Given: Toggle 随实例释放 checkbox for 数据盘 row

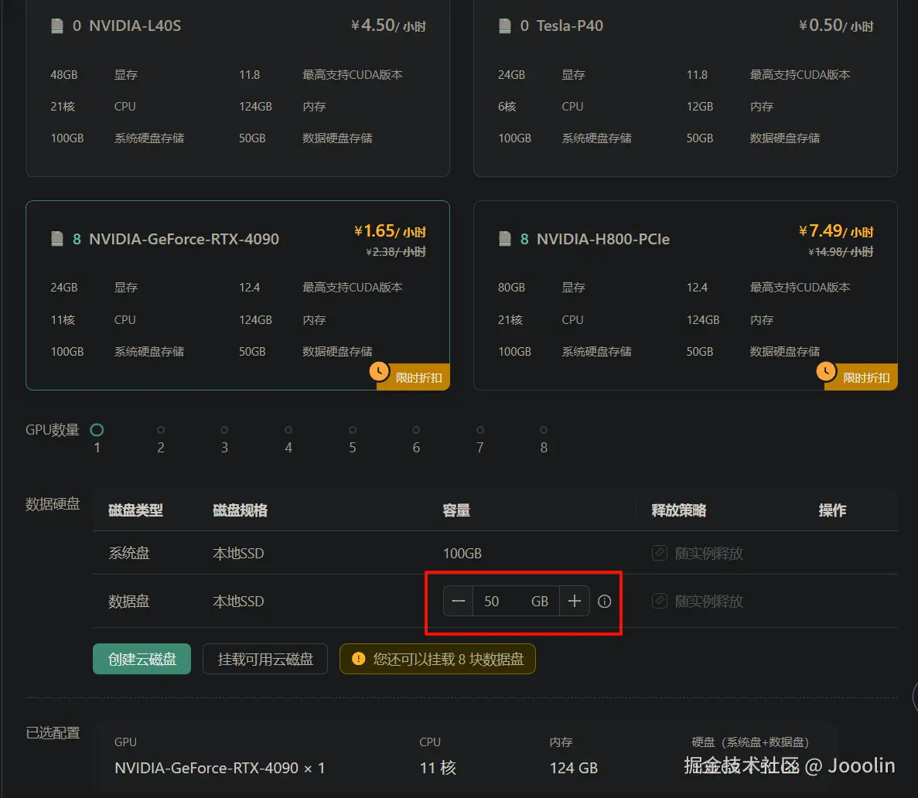Looking at the screenshot, I should 660,601.
